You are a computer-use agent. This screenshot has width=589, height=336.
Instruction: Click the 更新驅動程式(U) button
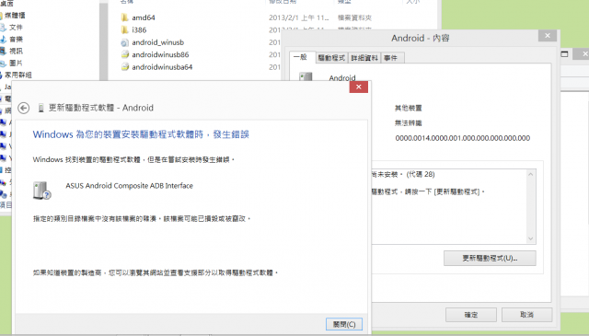[x=490, y=258]
